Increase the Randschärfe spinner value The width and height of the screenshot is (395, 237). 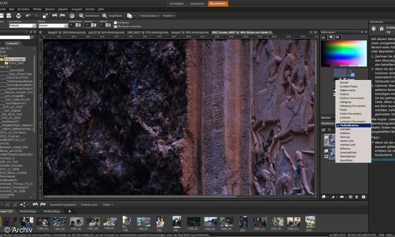tap(77, 24)
